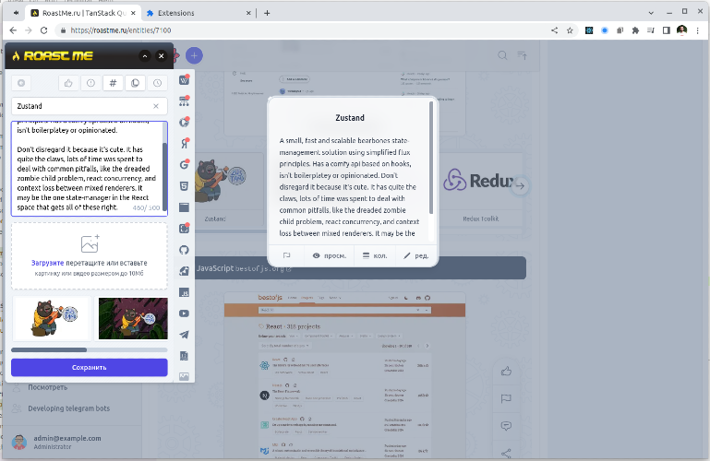Image resolution: width=710 pixels, height=461 pixels.
Task: Open the YouTube icon in side strip
Action: (x=184, y=313)
